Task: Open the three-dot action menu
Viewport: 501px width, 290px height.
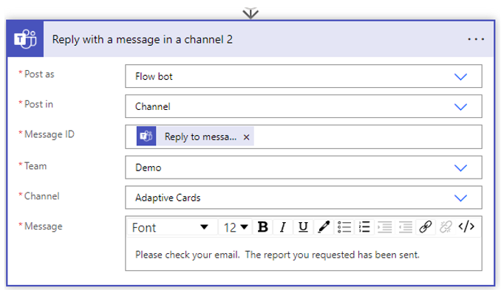Action: 476,39
